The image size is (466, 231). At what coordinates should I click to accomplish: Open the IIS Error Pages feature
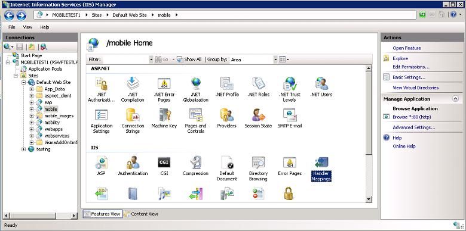(290, 166)
